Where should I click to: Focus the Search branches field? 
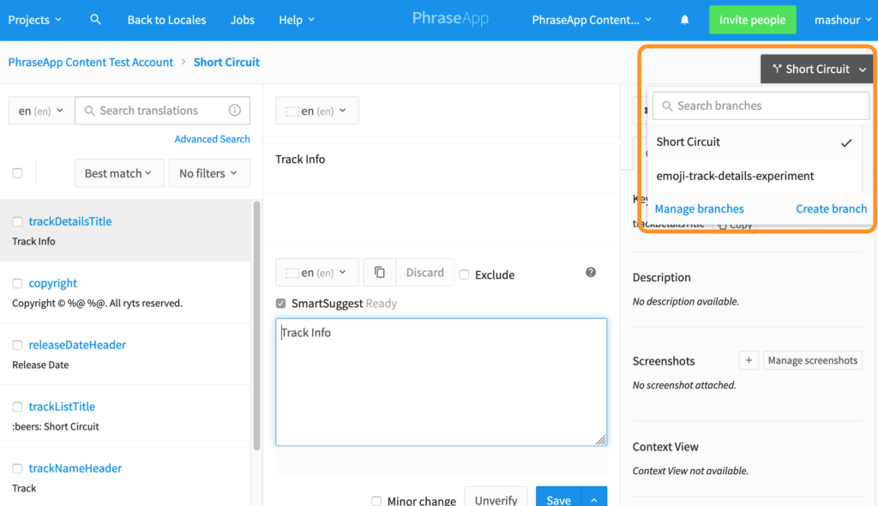pos(761,105)
